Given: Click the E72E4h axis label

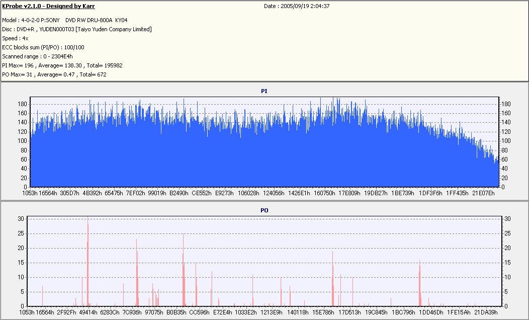Looking at the screenshot, I should click(x=222, y=312).
